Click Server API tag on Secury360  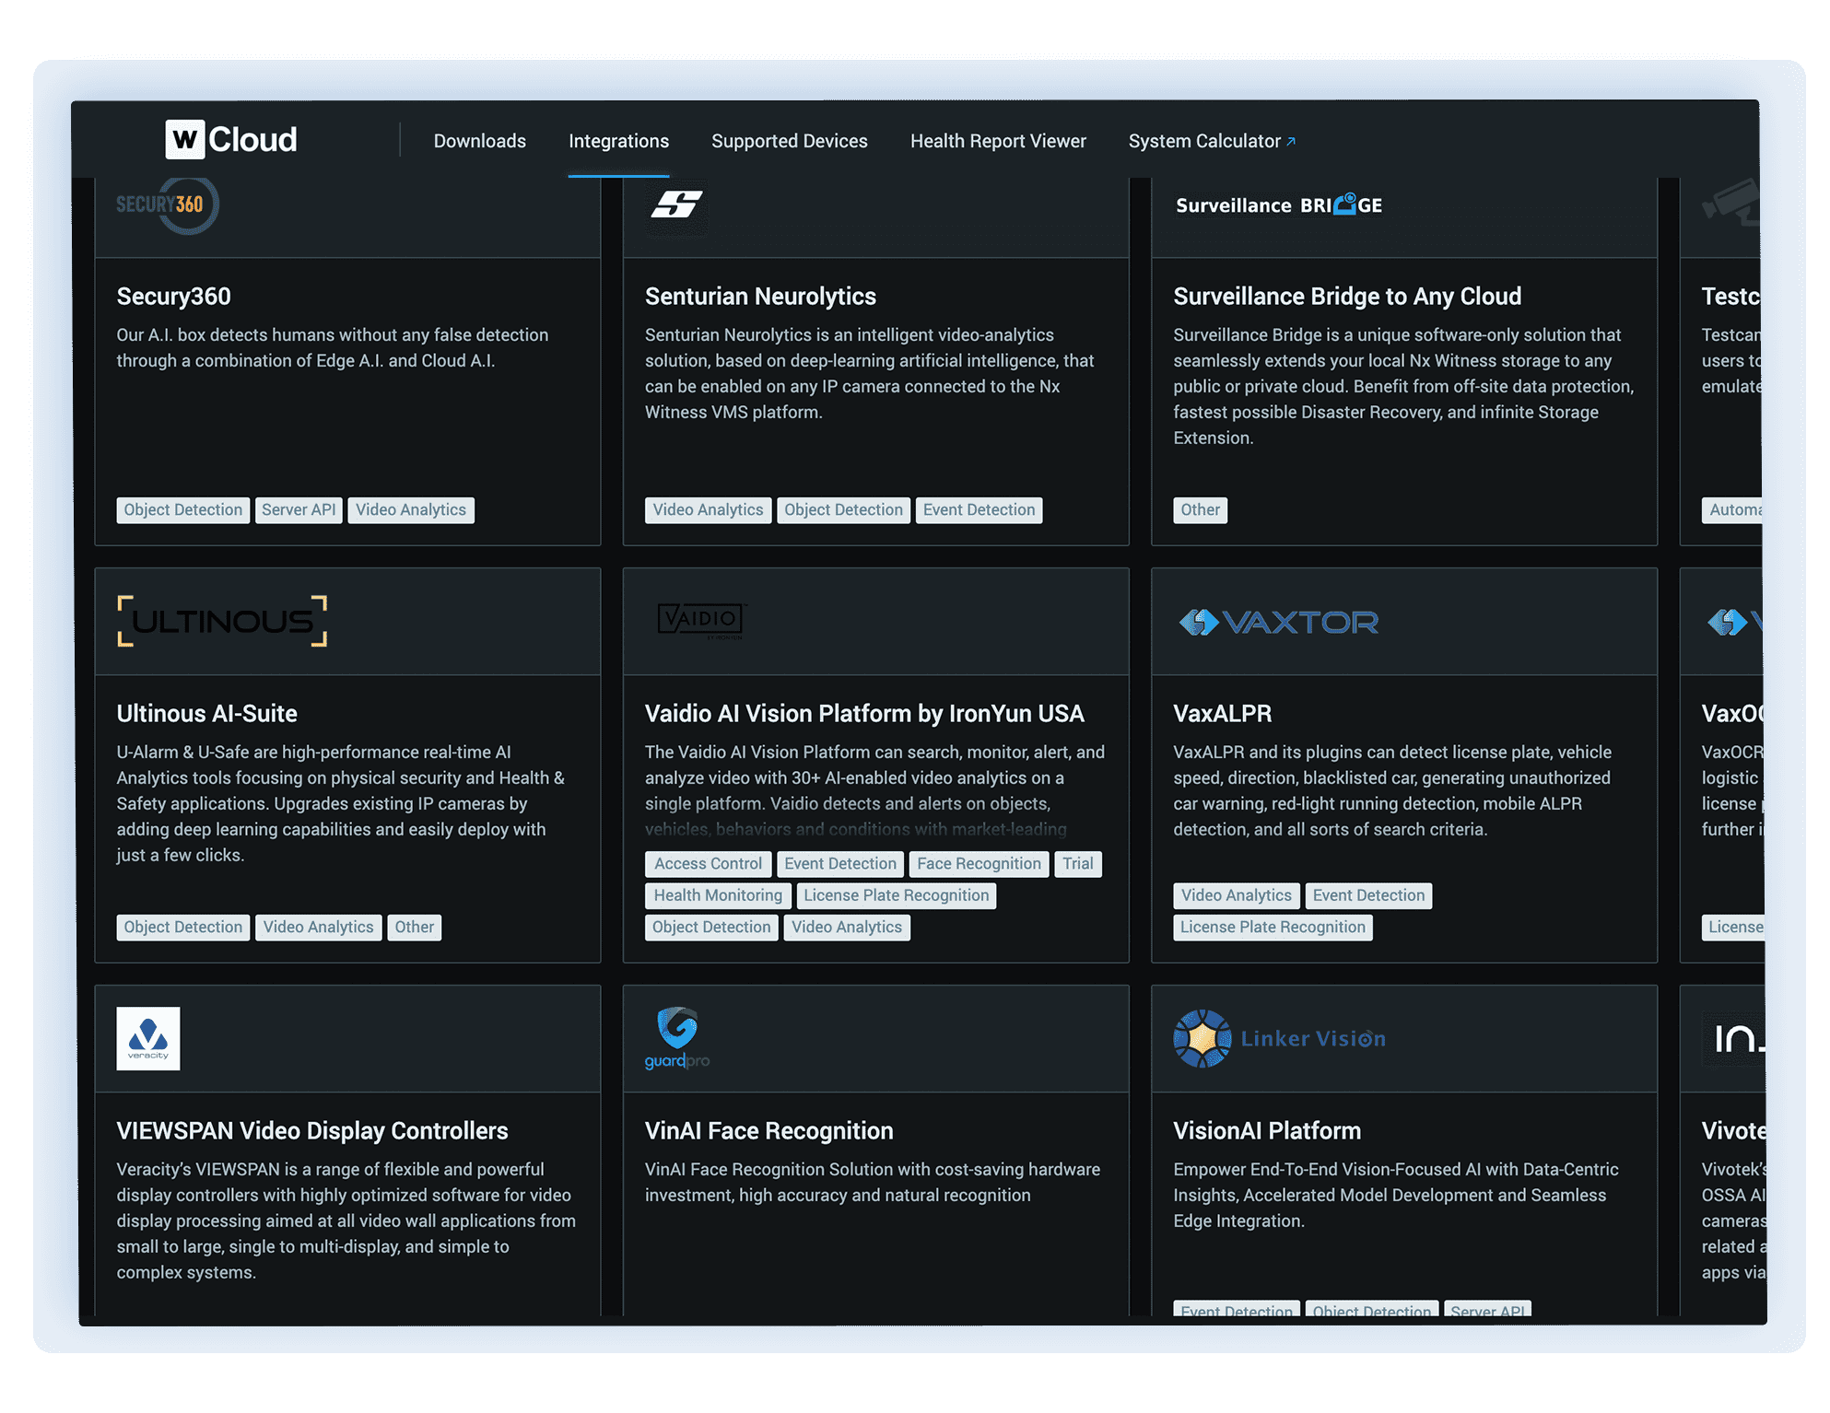click(x=299, y=510)
